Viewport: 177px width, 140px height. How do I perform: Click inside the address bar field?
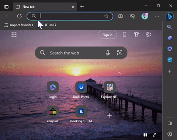coord(70,16)
